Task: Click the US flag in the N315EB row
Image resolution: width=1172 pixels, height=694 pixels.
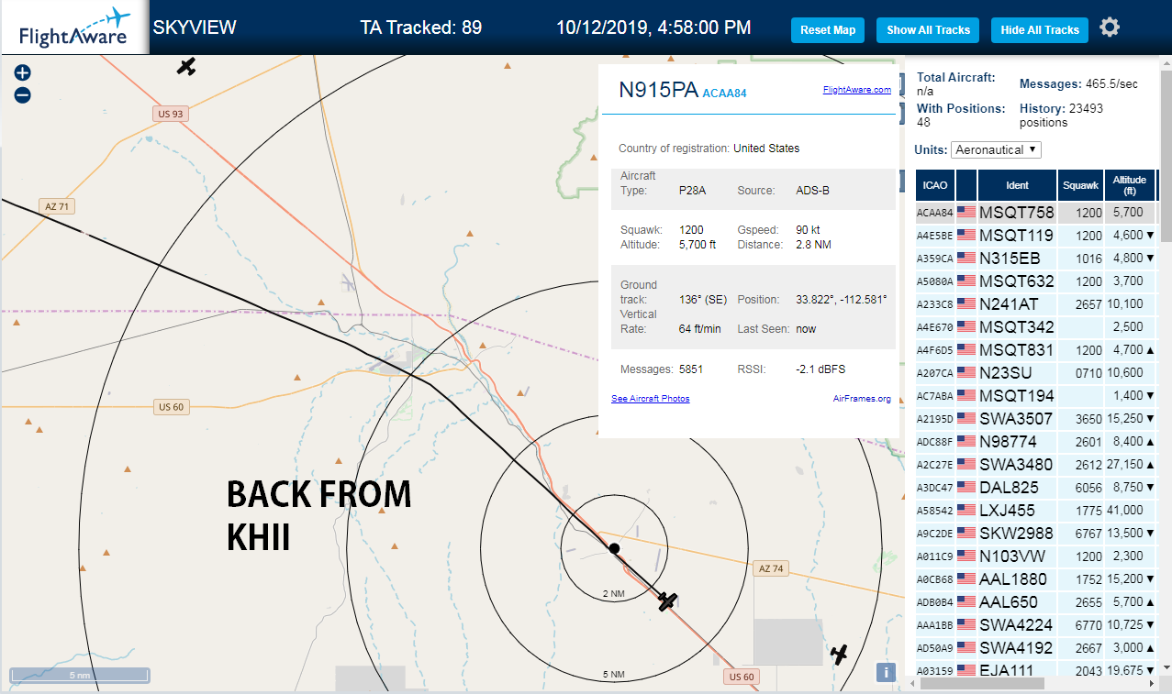Action: click(966, 258)
